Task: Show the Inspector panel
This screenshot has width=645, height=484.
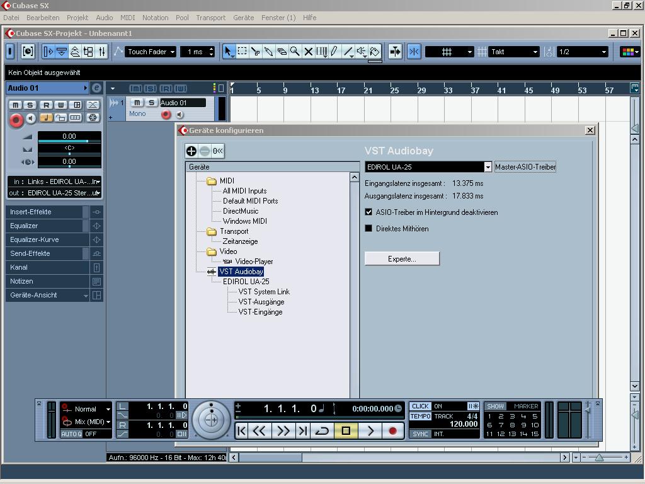Action: (49, 52)
